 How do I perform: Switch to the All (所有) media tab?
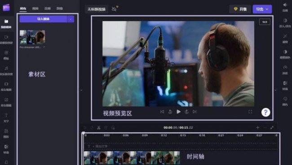pos(23,9)
